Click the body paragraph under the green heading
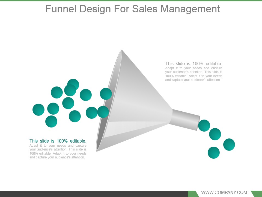The height and width of the screenshot is (197, 262). (x=58, y=151)
